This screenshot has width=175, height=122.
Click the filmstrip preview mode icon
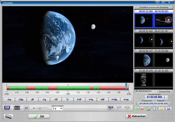click(x=7, y=108)
